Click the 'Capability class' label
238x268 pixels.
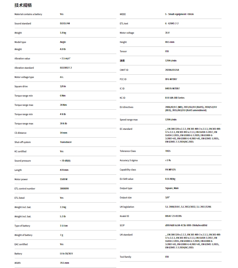pyautogui.click(x=128, y=170)
